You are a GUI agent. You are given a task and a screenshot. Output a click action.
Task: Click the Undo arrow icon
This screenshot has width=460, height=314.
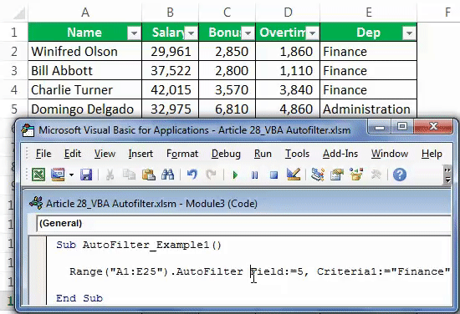tap(192, 175)
